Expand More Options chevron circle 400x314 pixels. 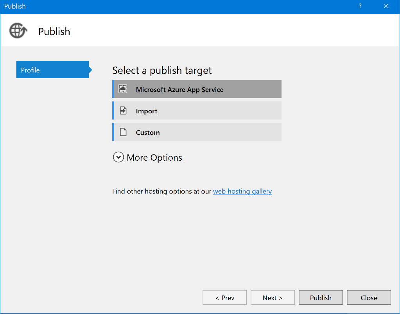118,157
